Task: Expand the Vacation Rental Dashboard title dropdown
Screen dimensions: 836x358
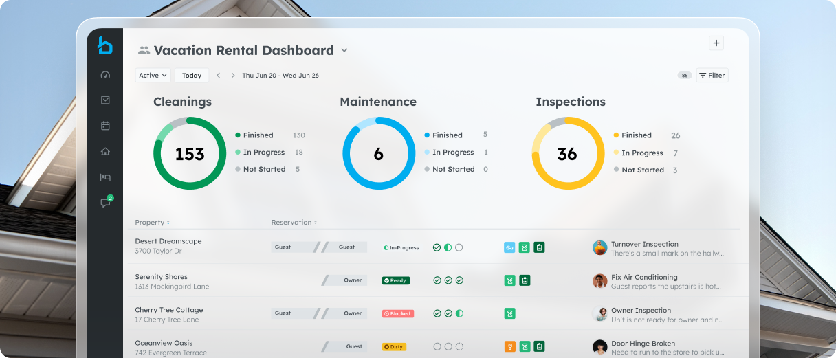Action: pyautogui.click(x=344, y=50)
